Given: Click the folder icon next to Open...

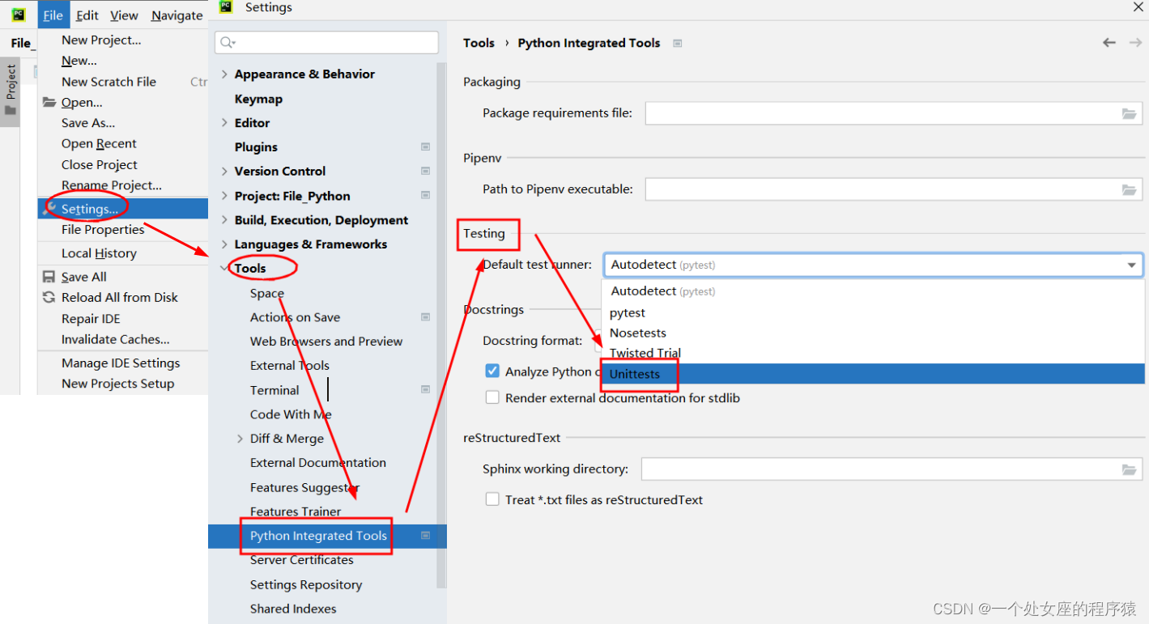Looking at the screenshot, I should tap(49, 102).
